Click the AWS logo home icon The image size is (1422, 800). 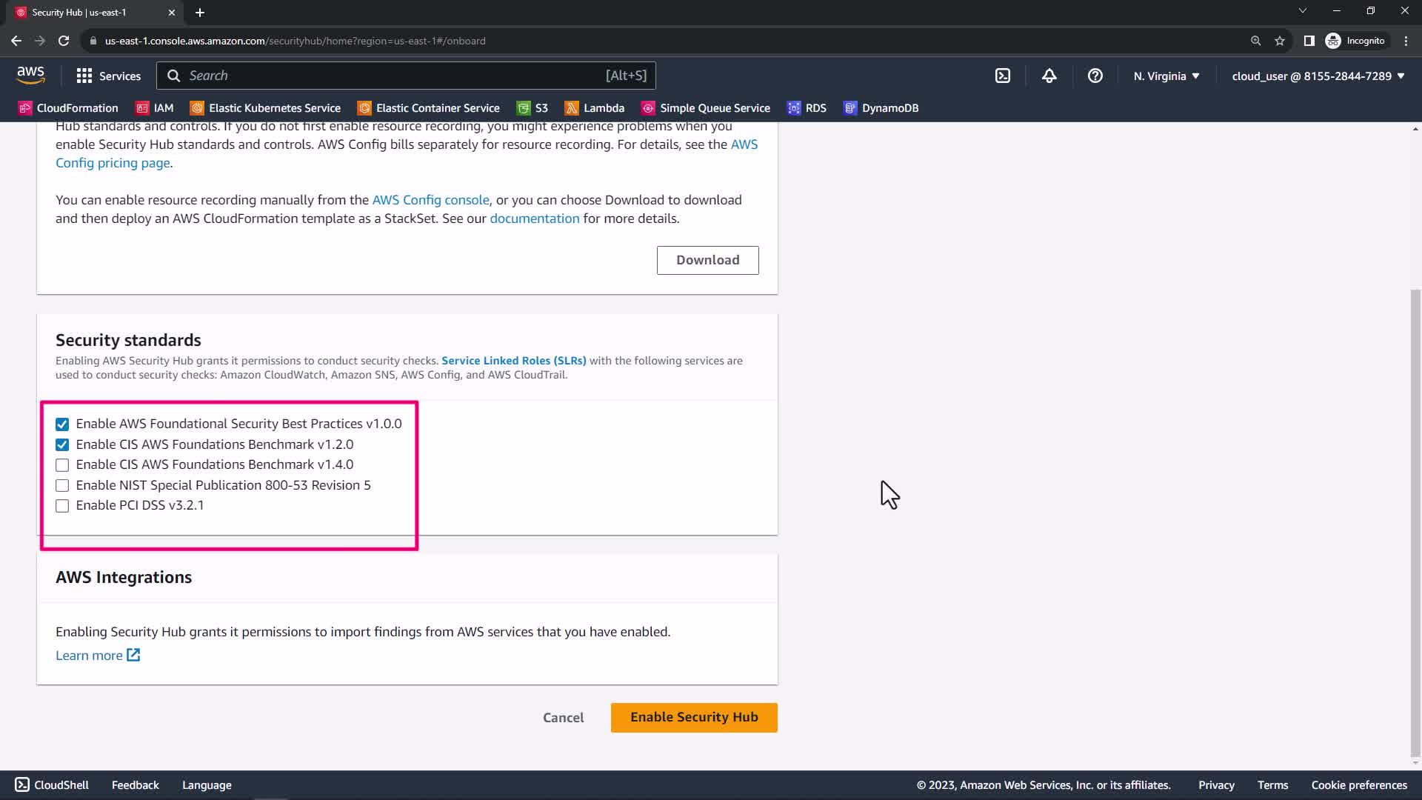[x=30, y=75]
